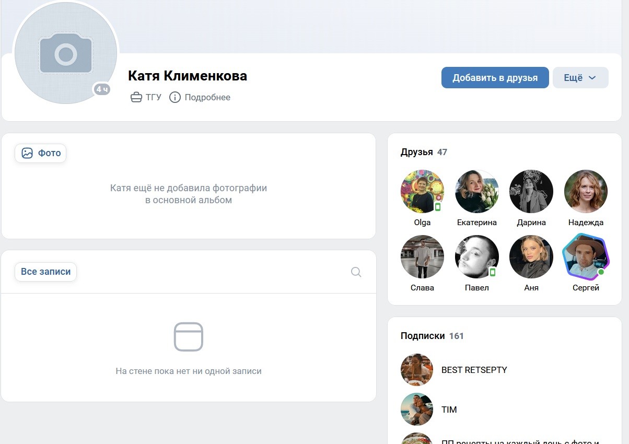Click the empty photo album message
Viewport: 629px width, 444px height.
click(x=189, y=194)
